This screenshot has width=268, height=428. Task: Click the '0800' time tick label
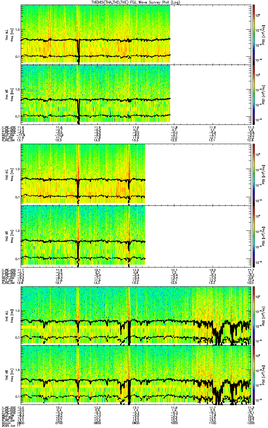click(x=98, y=423)
